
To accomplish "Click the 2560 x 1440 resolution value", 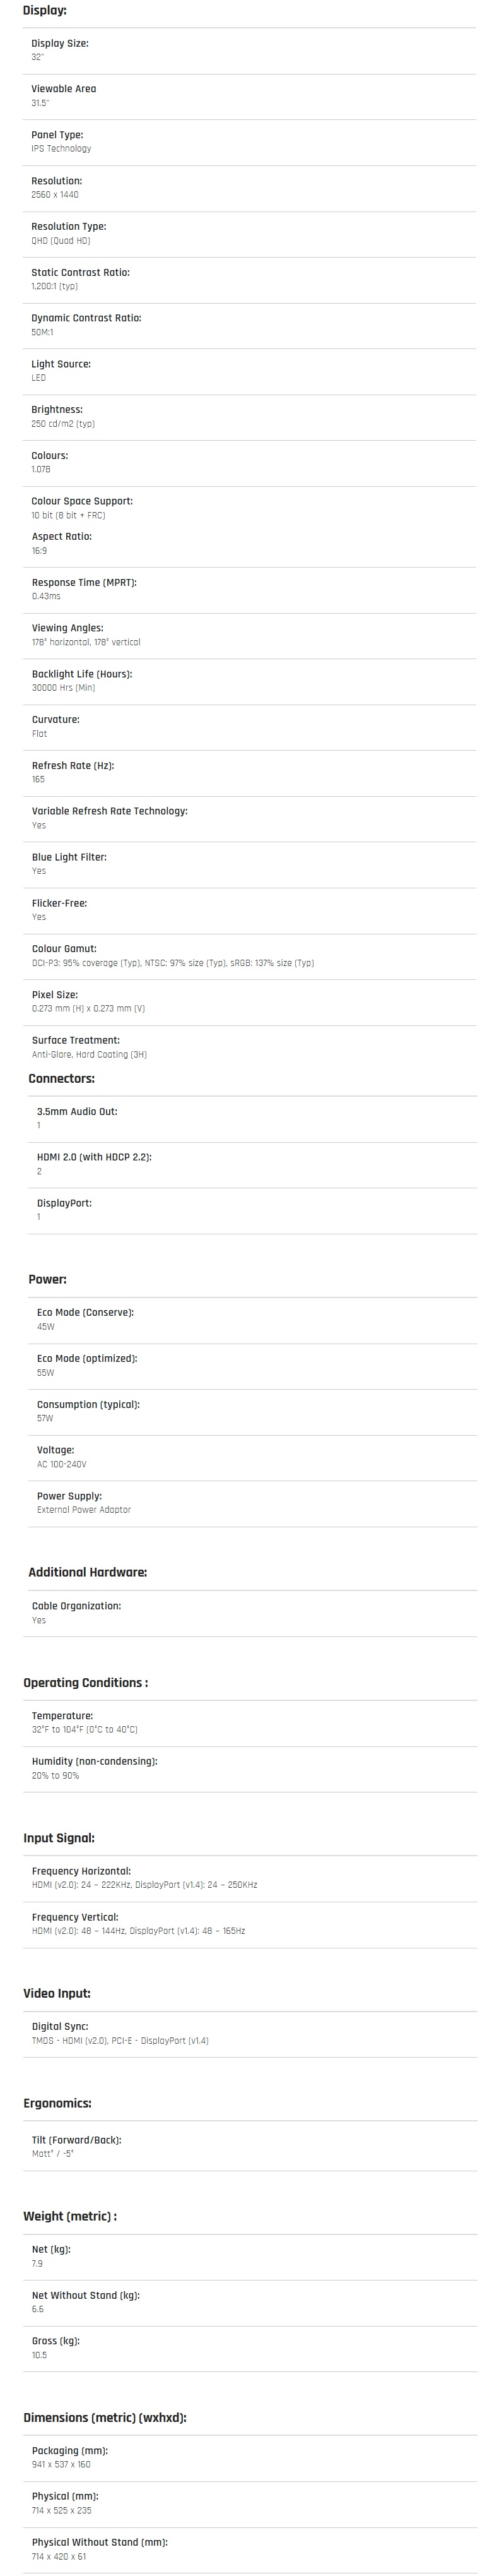I will click(x=55, y=195).
